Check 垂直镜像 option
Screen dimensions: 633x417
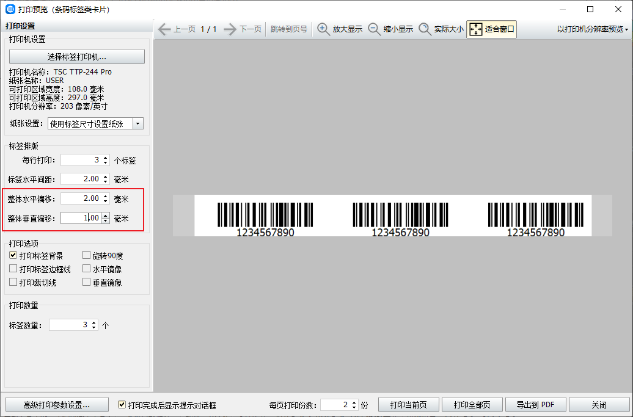[x=86, y=282]
